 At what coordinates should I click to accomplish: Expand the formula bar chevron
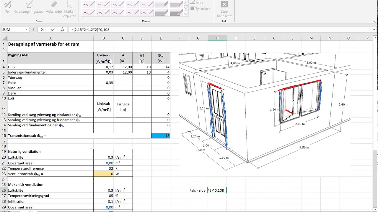pos(374,29)
